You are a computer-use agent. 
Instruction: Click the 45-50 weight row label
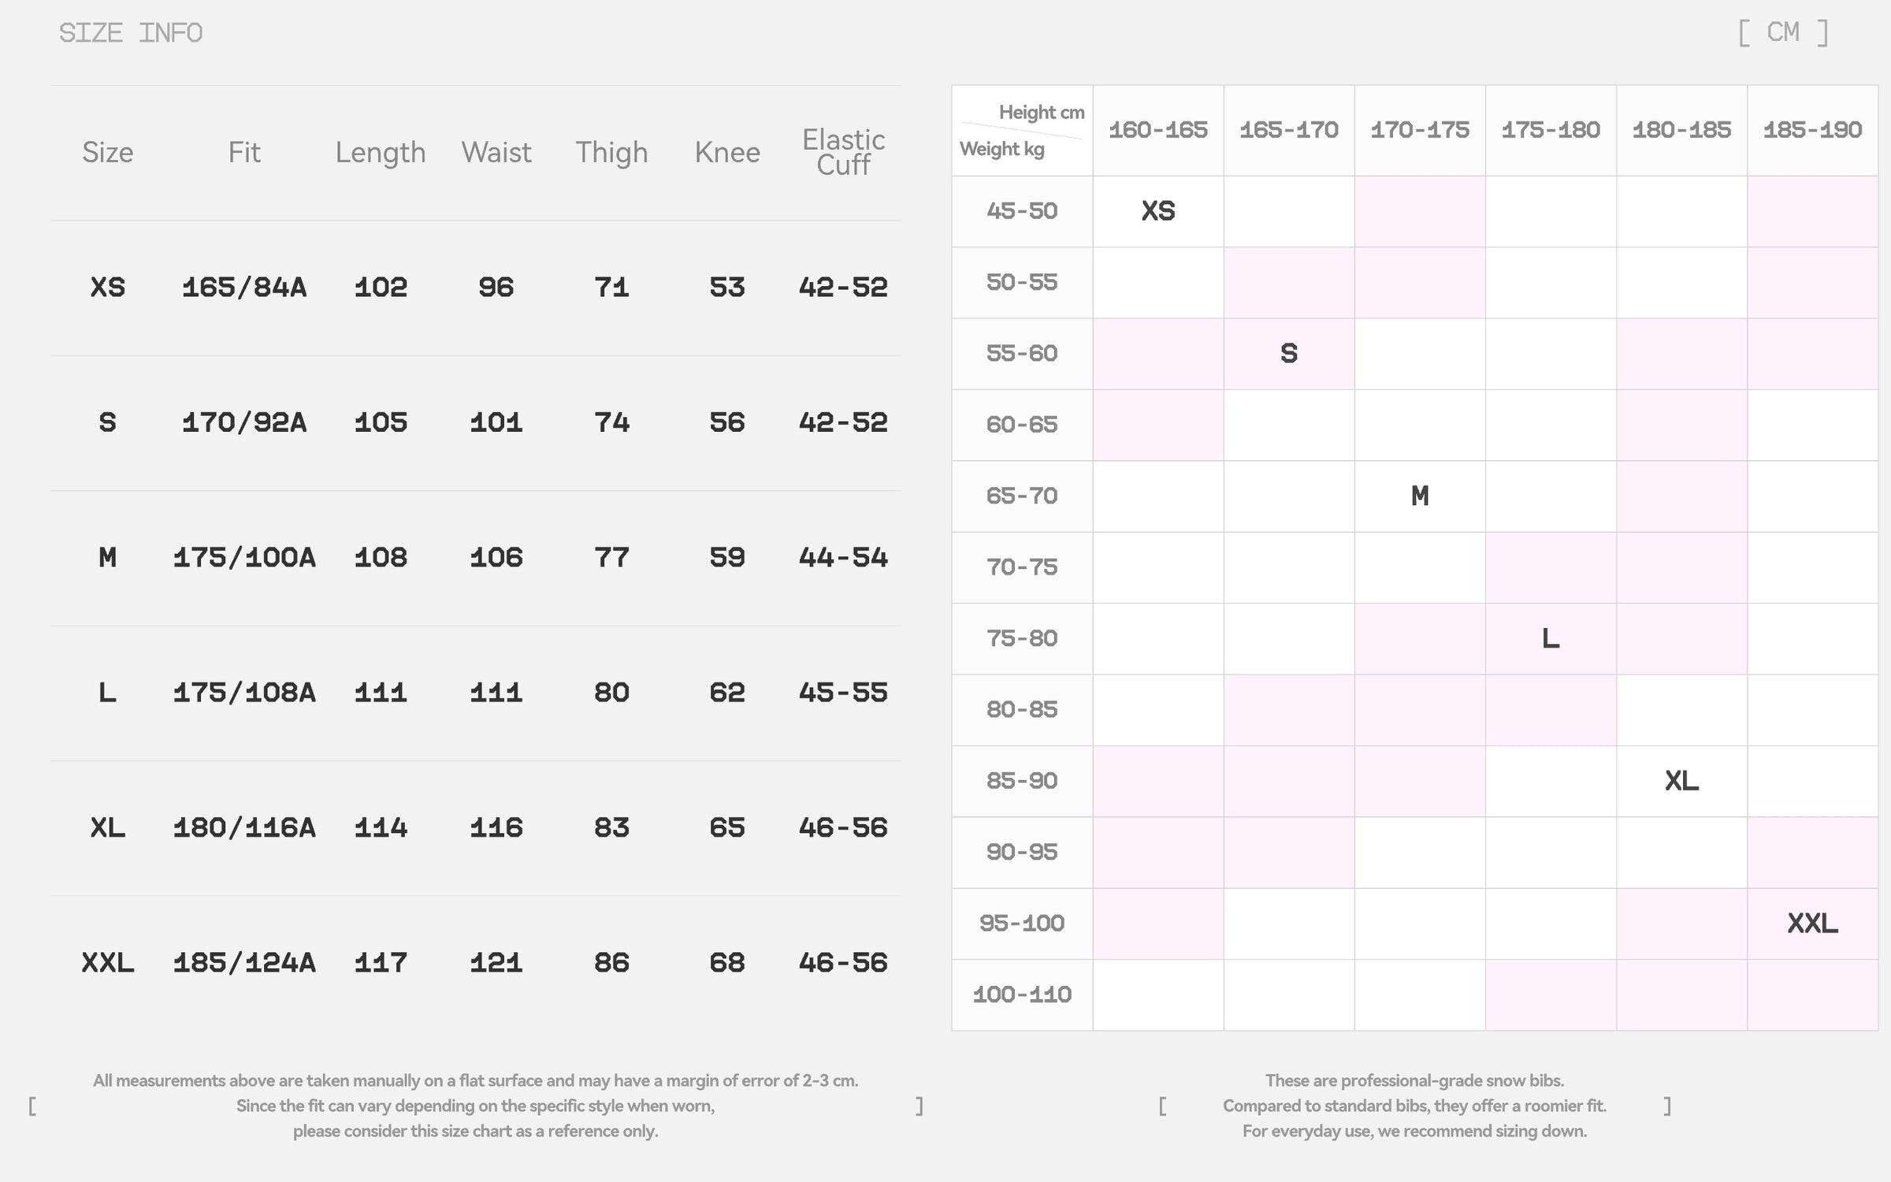[1022, 211]
